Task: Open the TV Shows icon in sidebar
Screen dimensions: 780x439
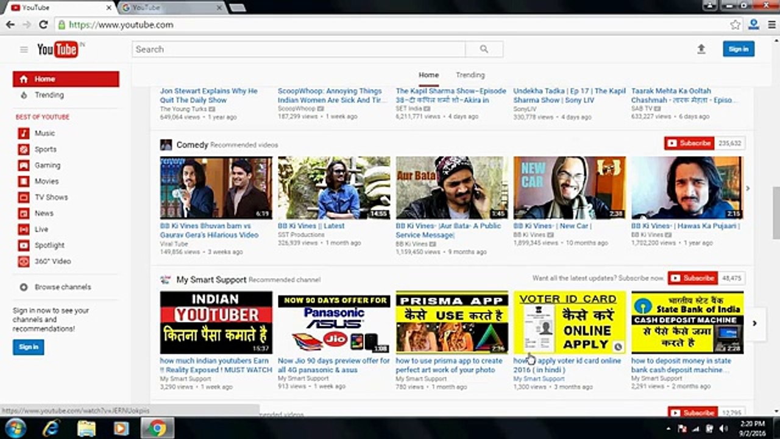Action: coord(24,198)
